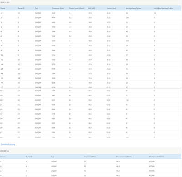Image resolution: width=182 pixels, height=177 pixels.
Task: Select upstream frequency 37 in channel 1
Action: tap(85, 162)
